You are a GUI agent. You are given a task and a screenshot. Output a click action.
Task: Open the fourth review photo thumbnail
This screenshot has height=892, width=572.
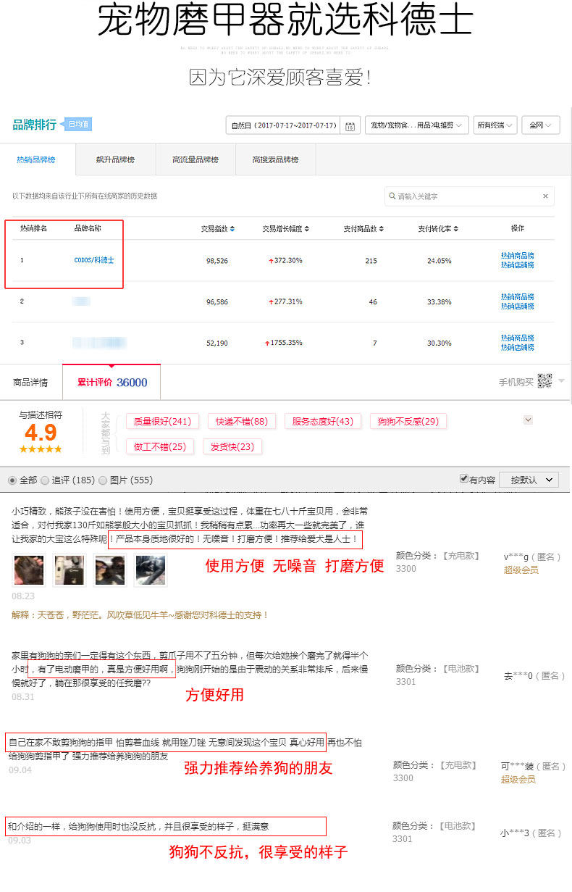151,570
